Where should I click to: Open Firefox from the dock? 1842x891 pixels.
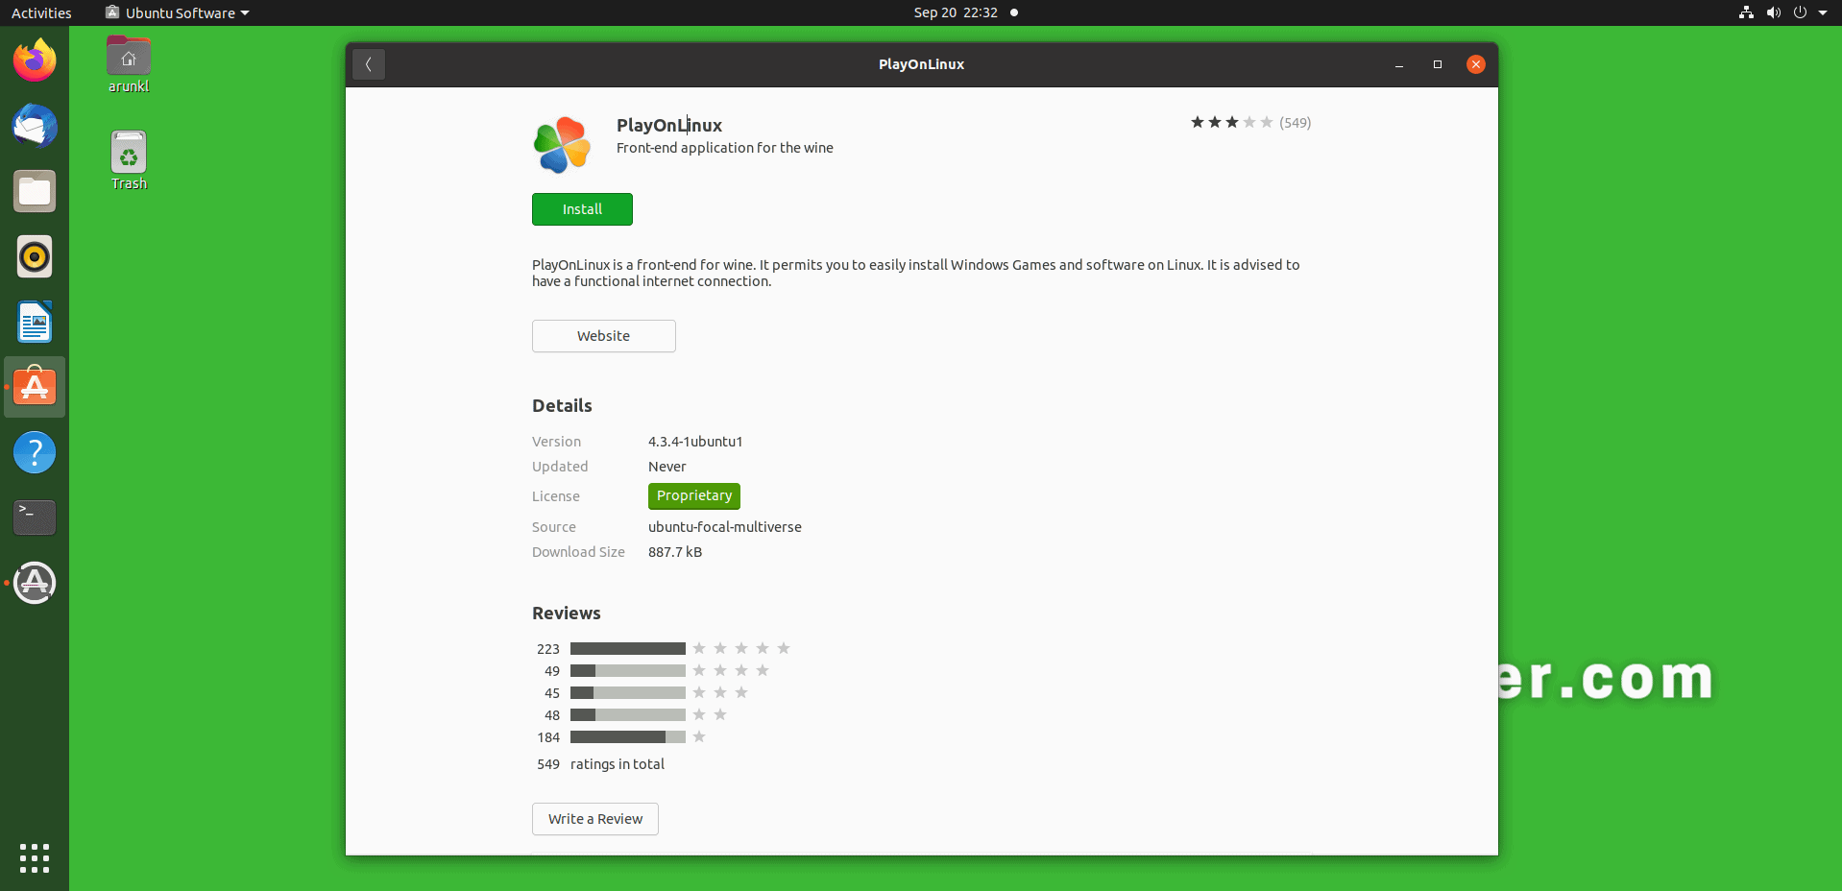35,60
